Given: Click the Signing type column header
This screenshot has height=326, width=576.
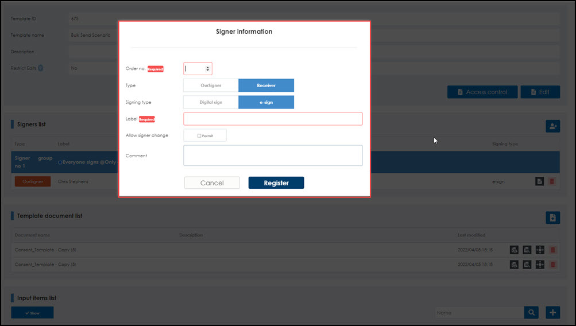Looking at the screenshot, I should [x=505, y=144].
